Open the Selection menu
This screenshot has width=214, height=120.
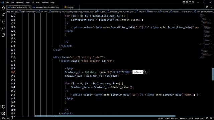[20, 2]
